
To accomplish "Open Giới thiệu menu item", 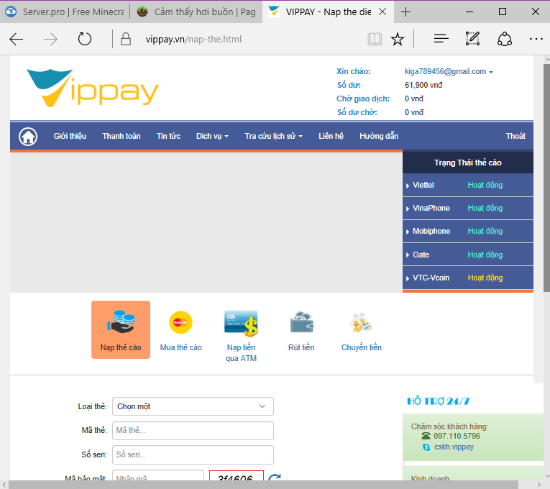I will point(70,136).
